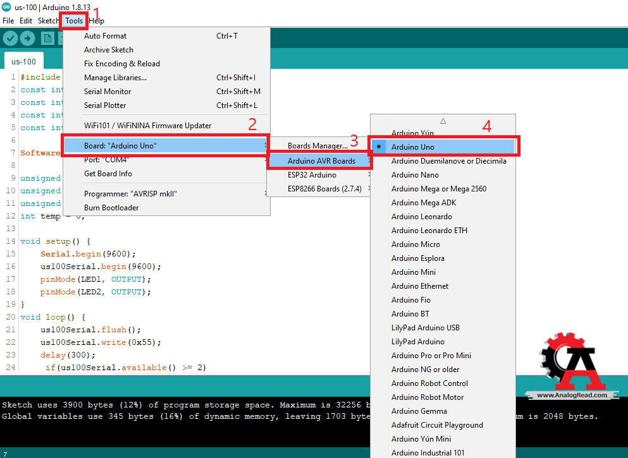Pick the Arduino Nano board

point(443,175)
